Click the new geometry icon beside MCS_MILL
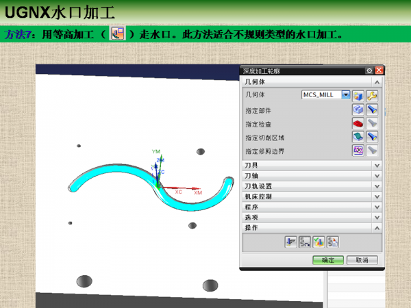 [x=358, y=96]
